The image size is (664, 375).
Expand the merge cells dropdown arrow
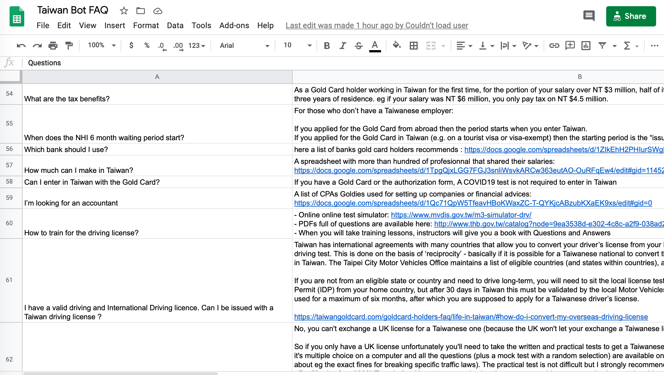[x=443, y=46]
